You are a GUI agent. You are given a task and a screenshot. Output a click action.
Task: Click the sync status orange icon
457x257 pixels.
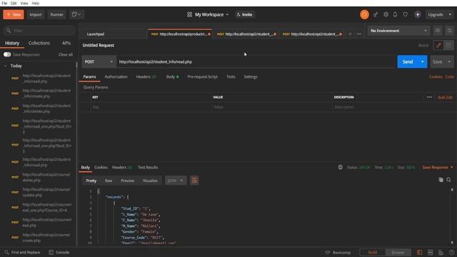pyautogui.click(x=364, y=14)
